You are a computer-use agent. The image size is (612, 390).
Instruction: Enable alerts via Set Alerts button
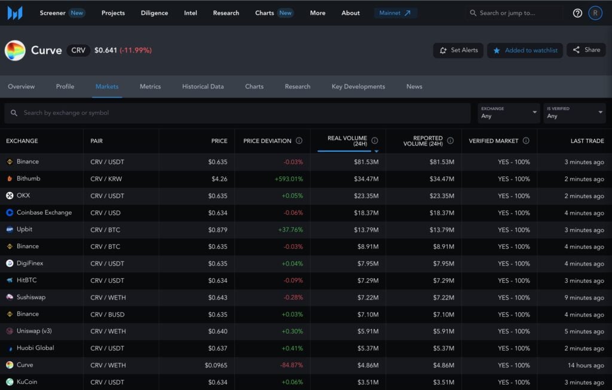[x=458, y=50]
